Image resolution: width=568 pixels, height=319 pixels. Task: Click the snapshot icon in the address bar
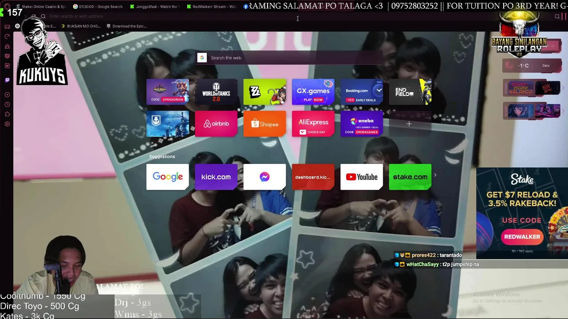tap(557, 16)
